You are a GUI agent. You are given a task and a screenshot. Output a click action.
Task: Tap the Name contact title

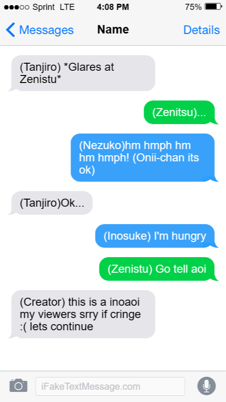coord(113,29)
